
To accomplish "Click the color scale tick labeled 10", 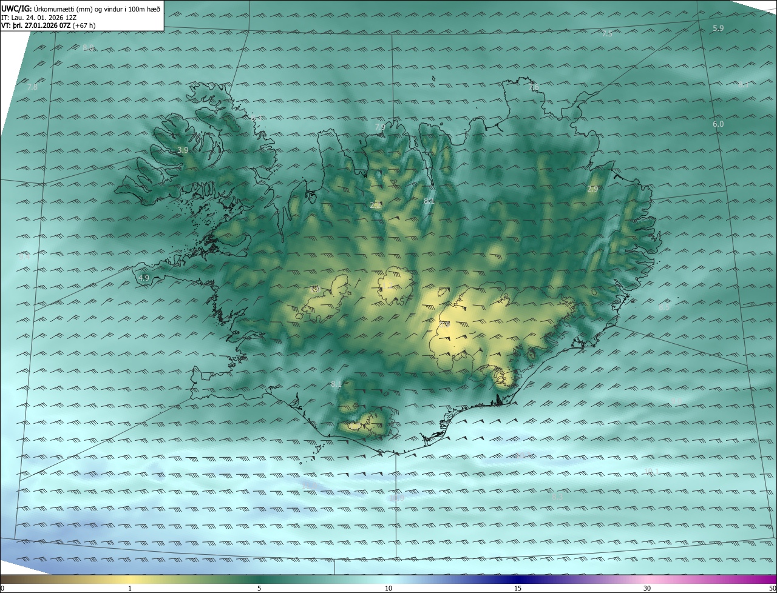I will click(x=388, y=588).
